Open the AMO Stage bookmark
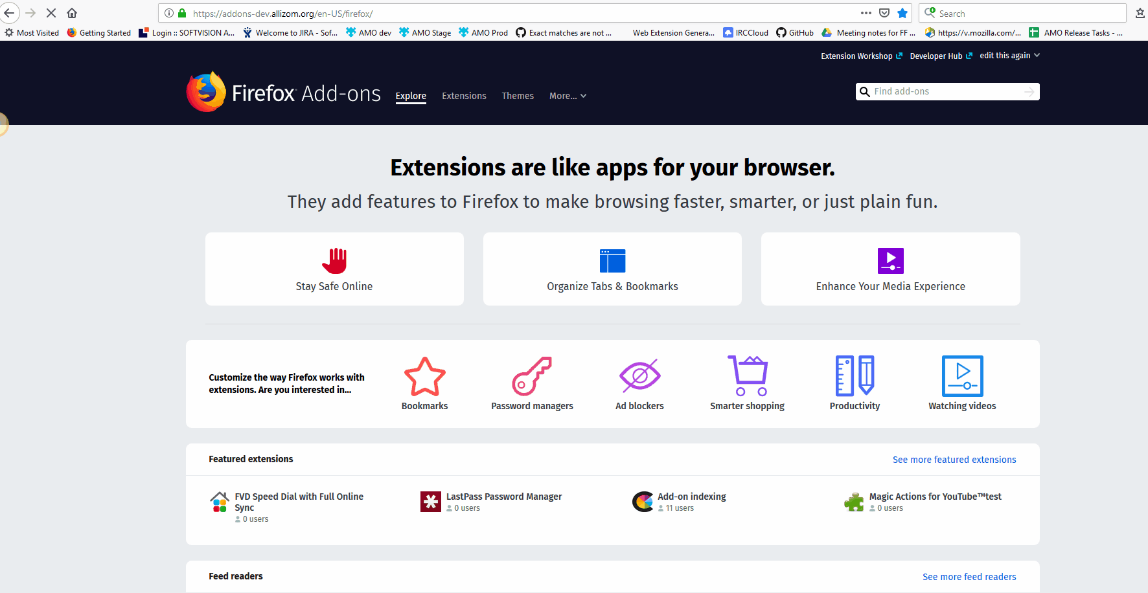The height and width of the screenshot is (593, 1148). tap(425, 32)
